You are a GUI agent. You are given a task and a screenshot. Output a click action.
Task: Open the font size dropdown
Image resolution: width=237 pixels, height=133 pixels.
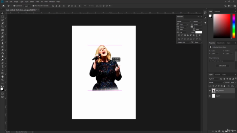(184, 24)
